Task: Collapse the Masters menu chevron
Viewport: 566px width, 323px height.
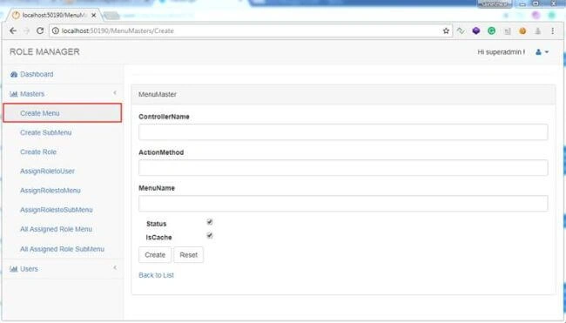Action: tap(115, 93)
